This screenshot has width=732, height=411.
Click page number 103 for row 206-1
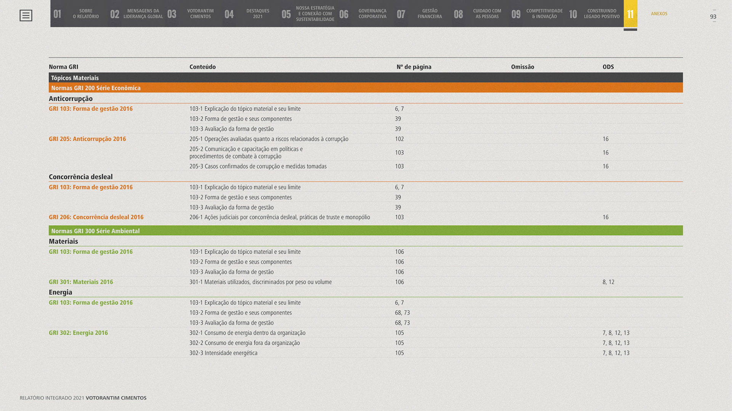[399, 217]
